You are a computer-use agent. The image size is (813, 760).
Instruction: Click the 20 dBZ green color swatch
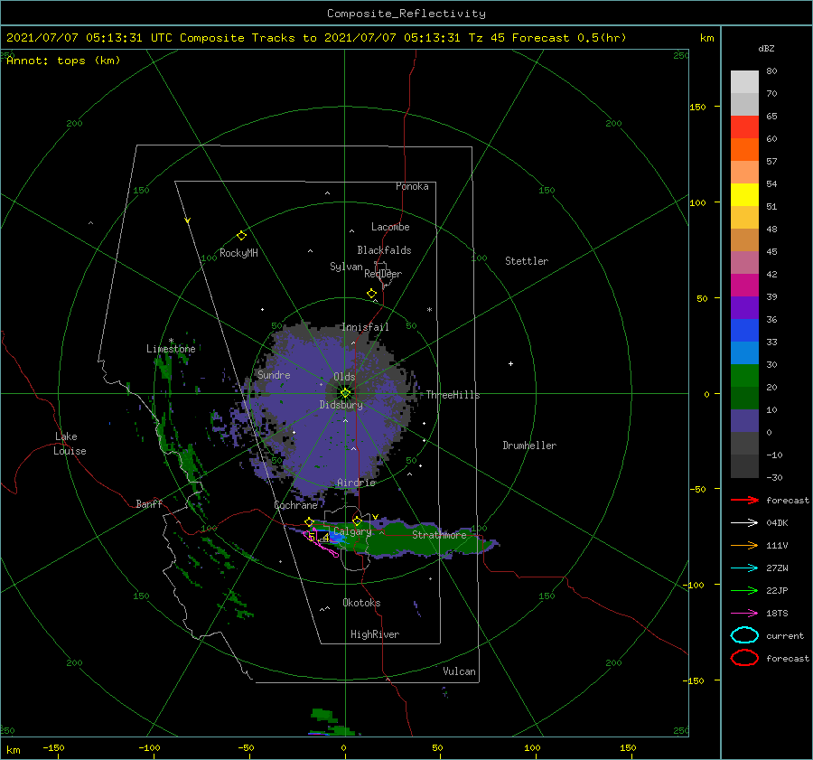(744, 398)
